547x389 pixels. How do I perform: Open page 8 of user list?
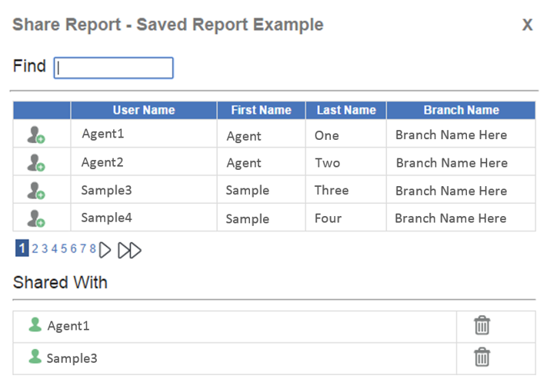click(x=92, y=249)
